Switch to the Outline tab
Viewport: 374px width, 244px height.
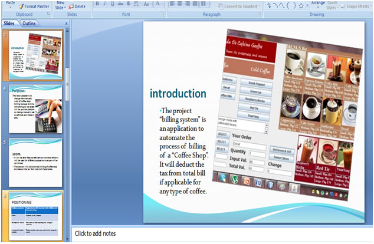(29, 24)
